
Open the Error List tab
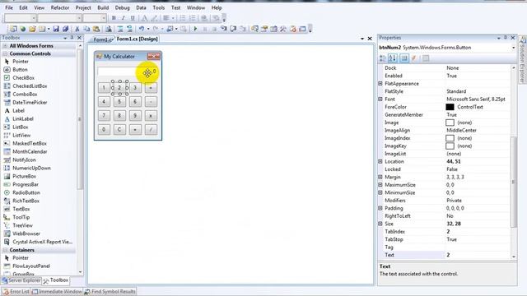click(16, 292)
